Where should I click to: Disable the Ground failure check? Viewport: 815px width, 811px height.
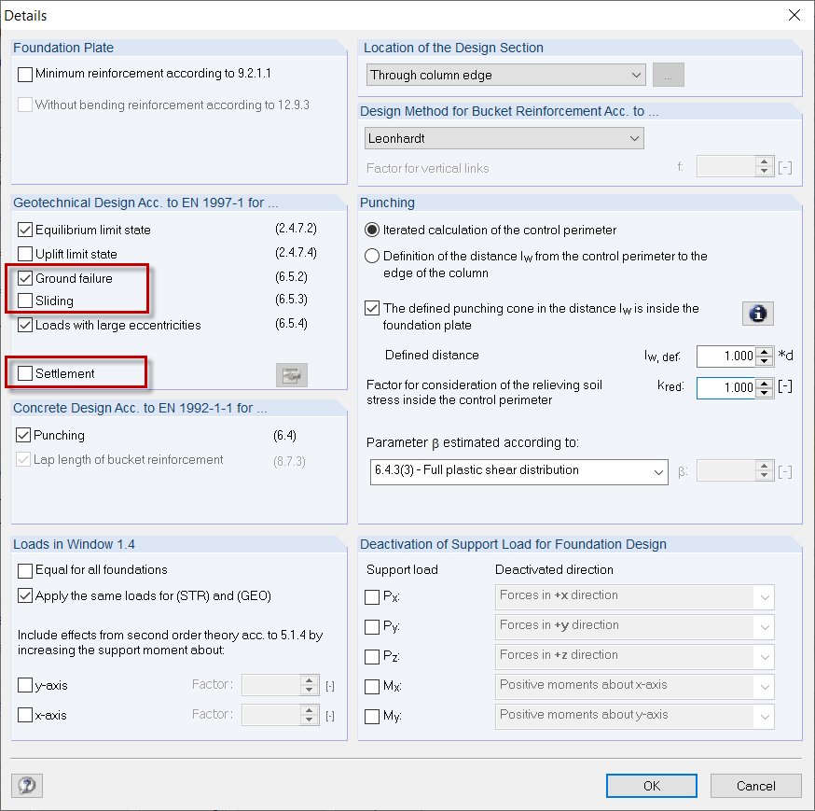click(x=23, y=277)
